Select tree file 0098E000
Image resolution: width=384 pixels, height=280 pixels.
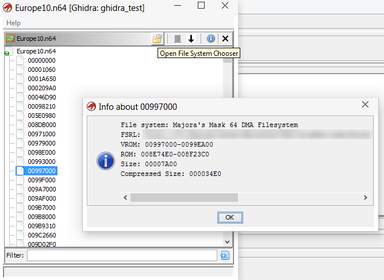41,152
